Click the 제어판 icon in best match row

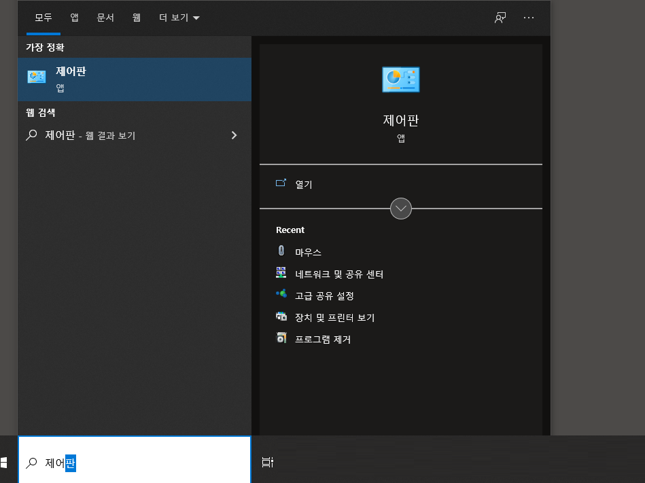pyautogui.click(x=37, y=77)
